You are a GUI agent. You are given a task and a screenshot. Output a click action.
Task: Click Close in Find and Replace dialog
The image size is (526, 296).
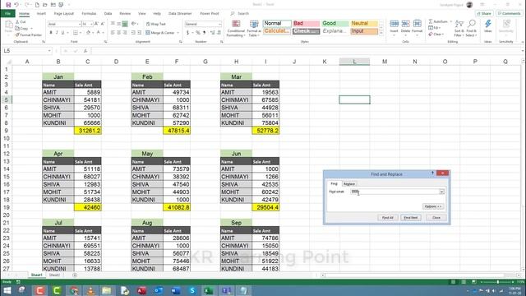436,217
